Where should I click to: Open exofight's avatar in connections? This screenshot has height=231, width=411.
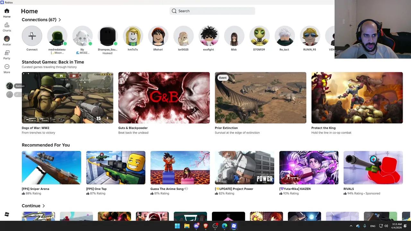point(208,36)
